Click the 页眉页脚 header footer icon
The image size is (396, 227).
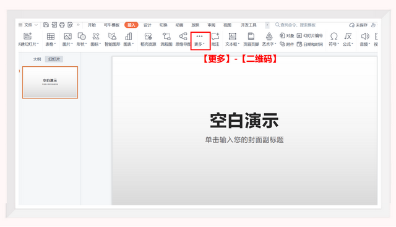(x=251, y=40)
